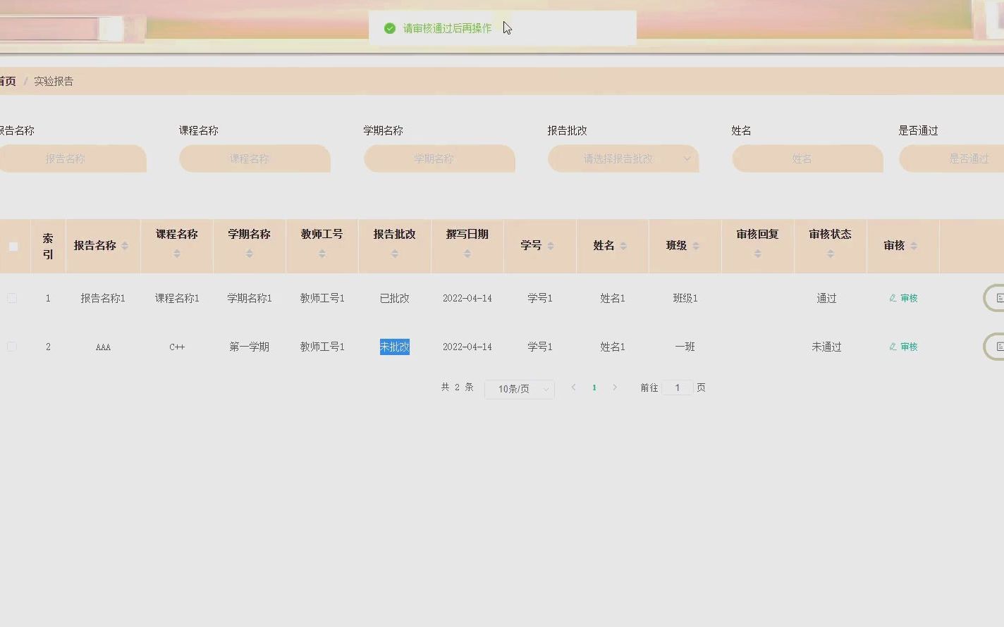The width and height of the screenshot is (1004, 627).
Task: Click the highlighted 未批改 cell
Action: click(x=395, y=347)
